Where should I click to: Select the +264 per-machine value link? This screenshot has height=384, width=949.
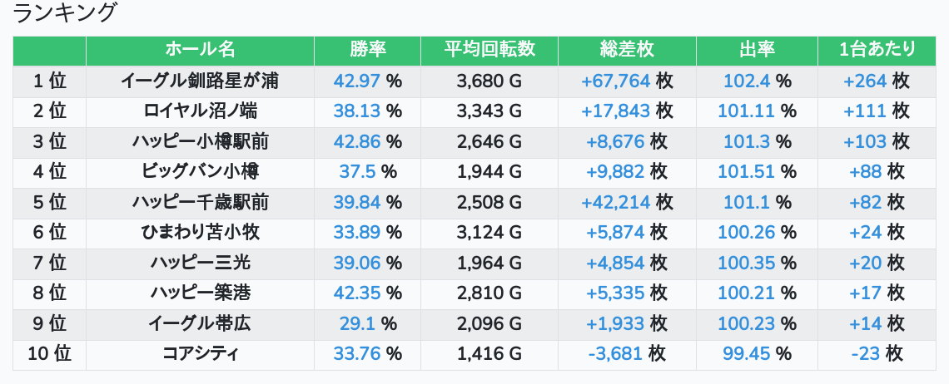(x=864, y=81)
